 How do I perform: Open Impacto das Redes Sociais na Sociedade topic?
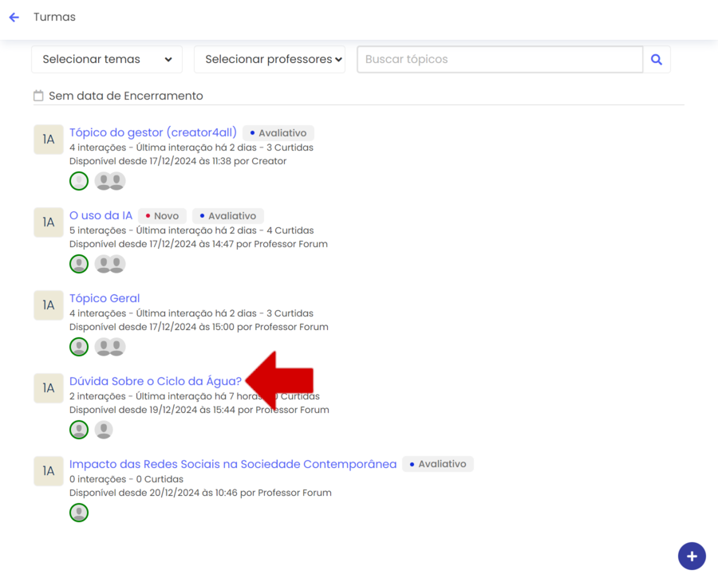(x=232, y=464)
